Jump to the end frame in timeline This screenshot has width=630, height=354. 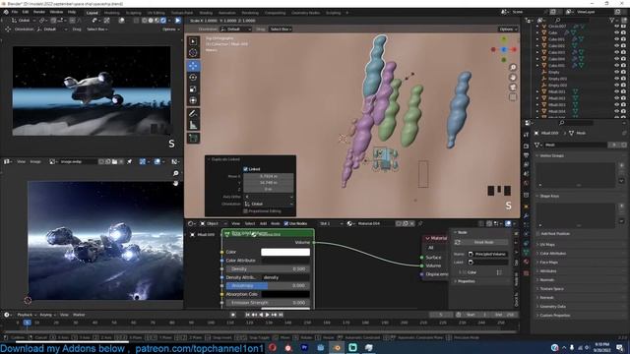pos(281,315)
